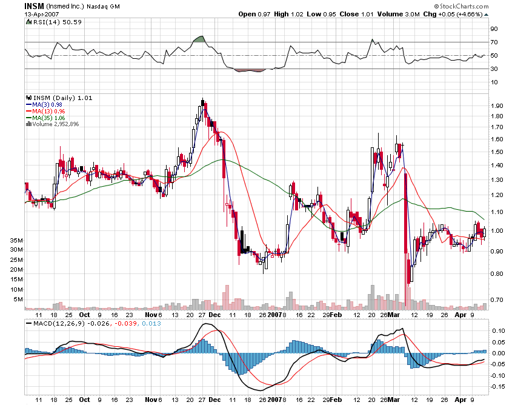Screen dimensions: 515x405
Task: Click the 35M volume axis label
Action: pyautogui.click(x=16, y=240)
